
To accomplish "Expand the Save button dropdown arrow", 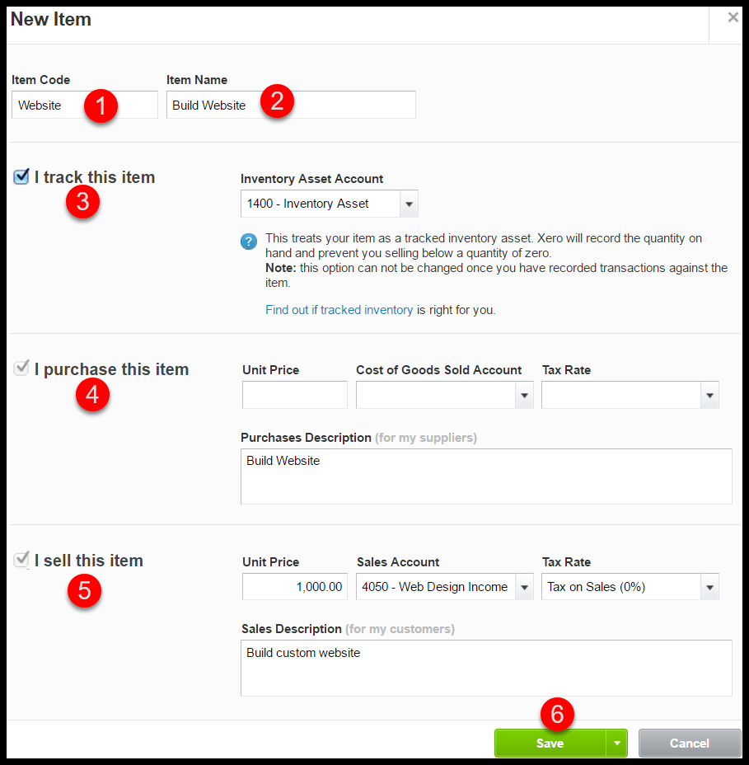I will coord(617,743).
